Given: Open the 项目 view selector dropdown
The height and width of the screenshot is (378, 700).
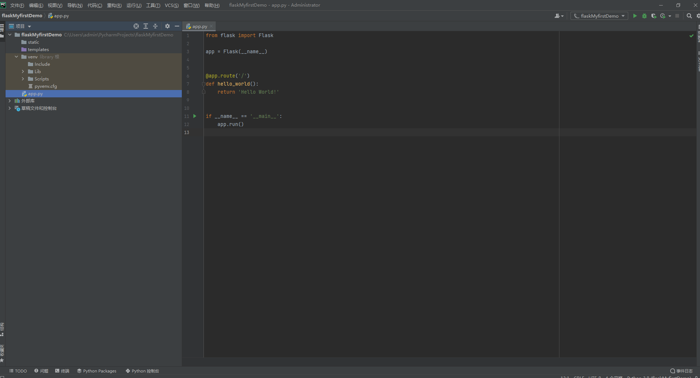Looking at the screenshot, I should click(x=20, y=26).
